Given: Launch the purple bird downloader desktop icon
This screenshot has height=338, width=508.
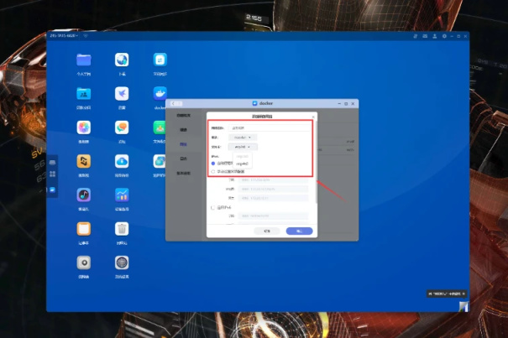Looking at the screenshot, I should pos(122,94).
